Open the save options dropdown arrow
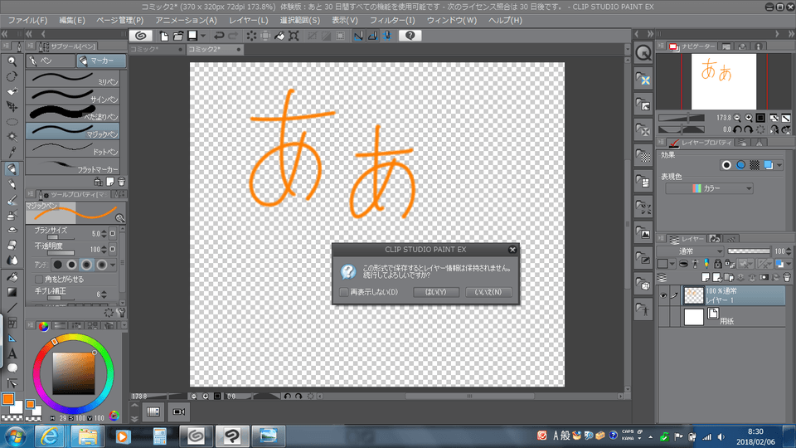Viewport: 796px width, 448px height. click(x=203, y=36)
